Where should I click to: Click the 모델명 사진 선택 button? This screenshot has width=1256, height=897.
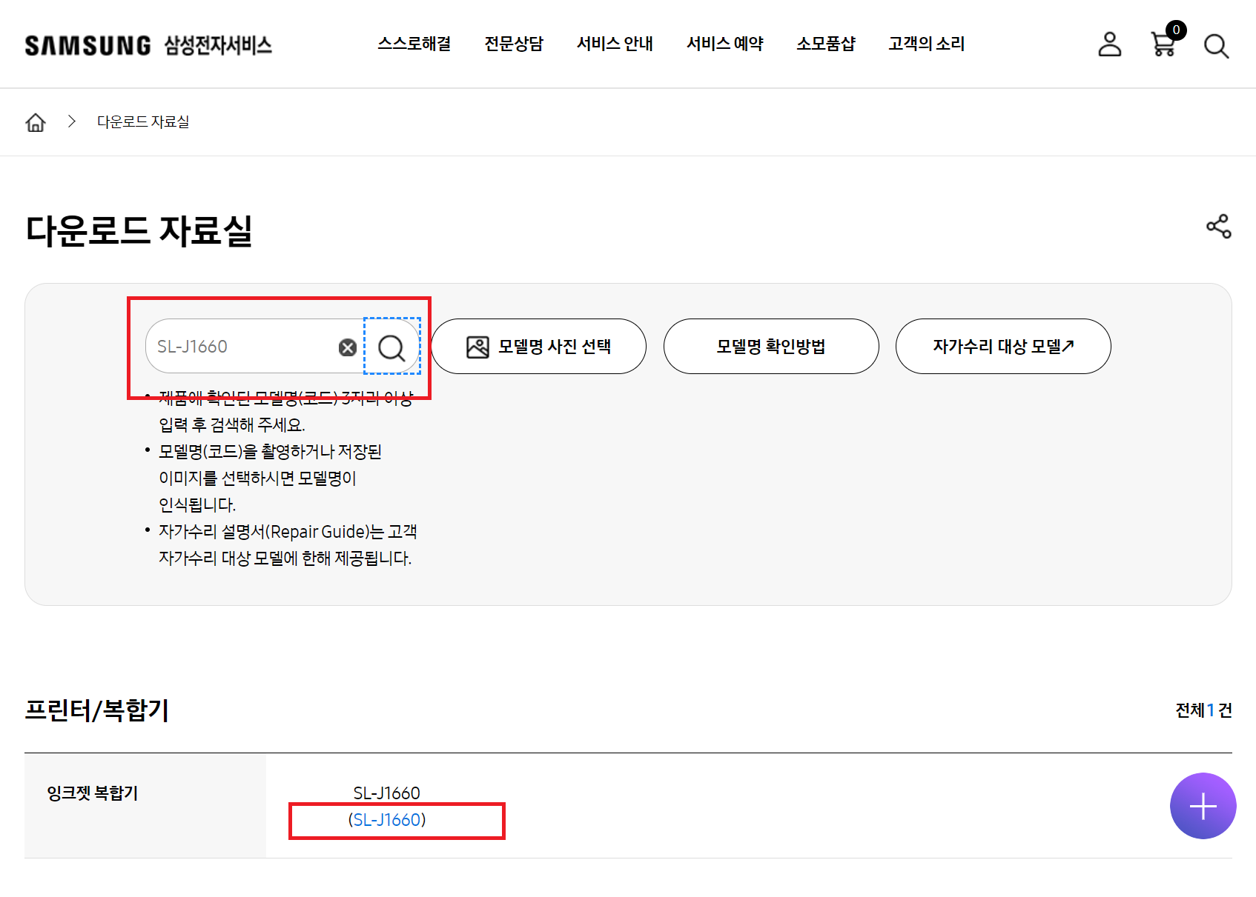click(x=539, y=346)
